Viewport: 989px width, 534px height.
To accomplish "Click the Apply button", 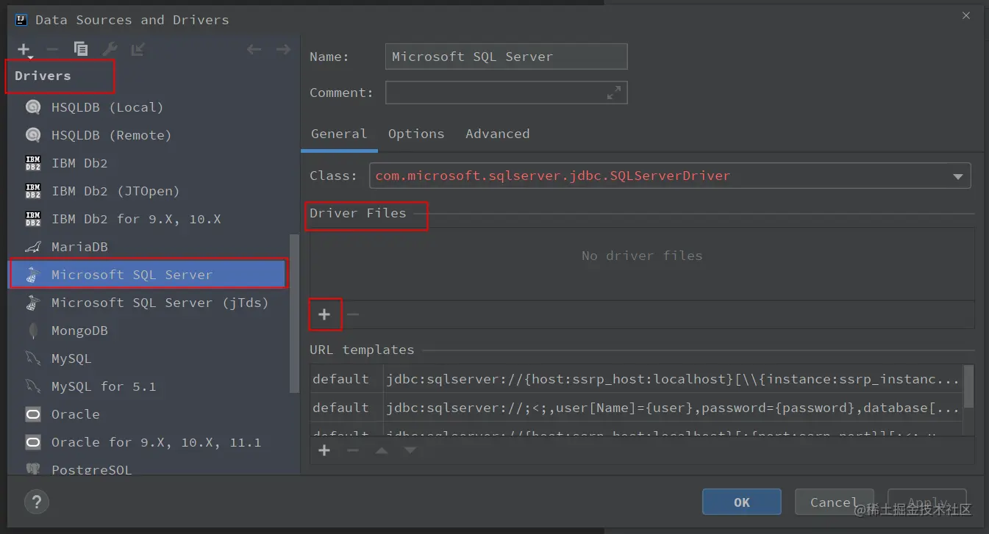I will click(927, 502).
